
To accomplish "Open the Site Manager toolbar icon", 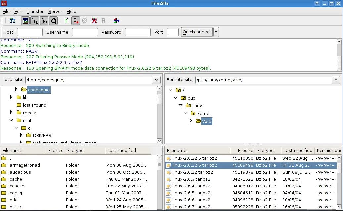I will (x=12, y=21).
